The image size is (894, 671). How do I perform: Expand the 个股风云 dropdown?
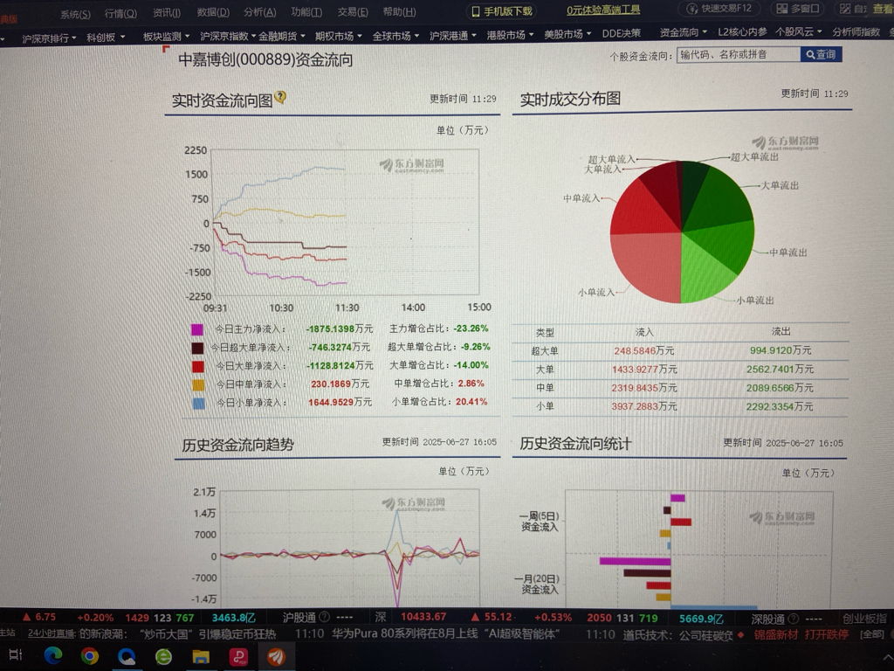click(799, 32)
